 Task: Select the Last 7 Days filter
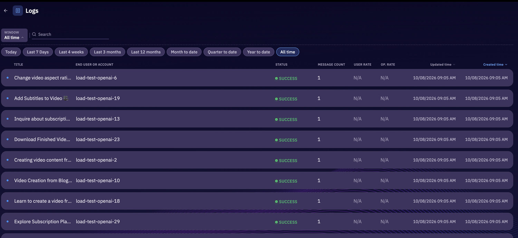38,52
